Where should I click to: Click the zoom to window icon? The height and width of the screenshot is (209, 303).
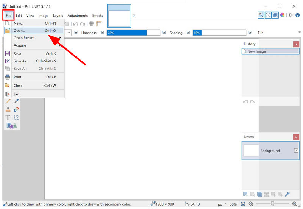click(x=243, y=204)
